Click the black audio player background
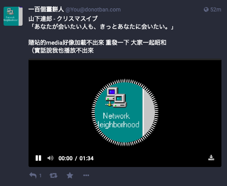 [x=188, y=101]
